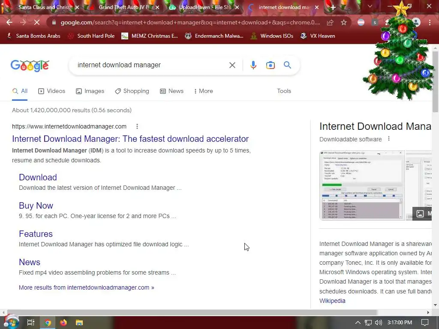Open the IDM screenshot thumbnail in knowledge panel

[x=362, y=185]
